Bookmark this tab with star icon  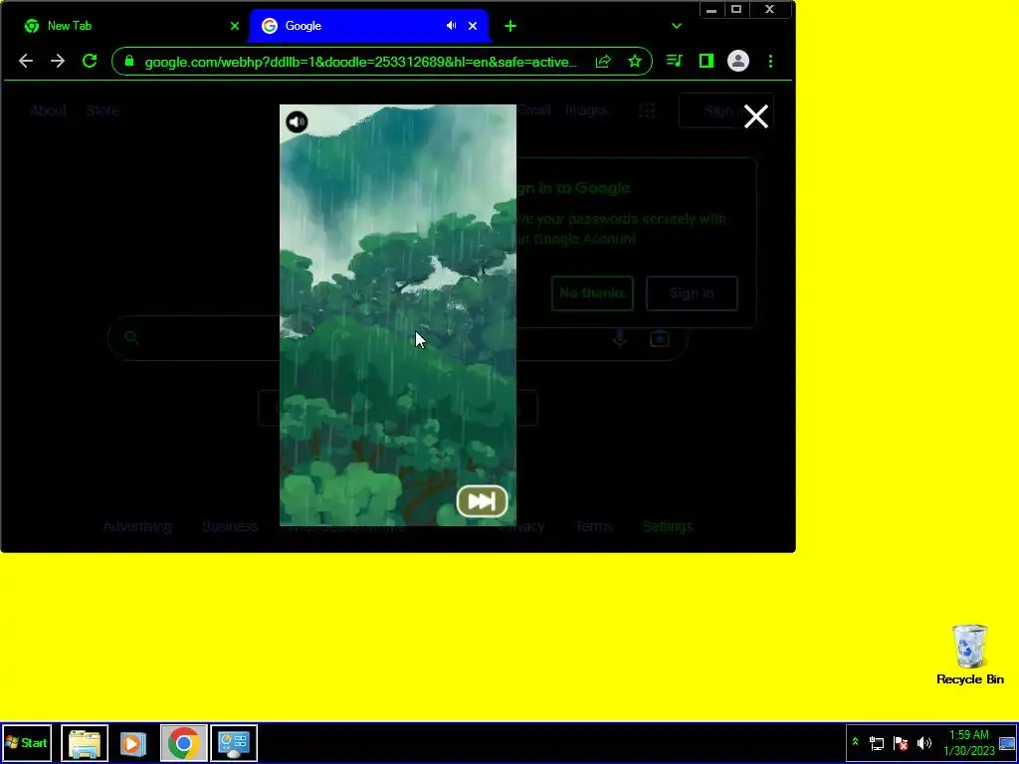point(635,62)
